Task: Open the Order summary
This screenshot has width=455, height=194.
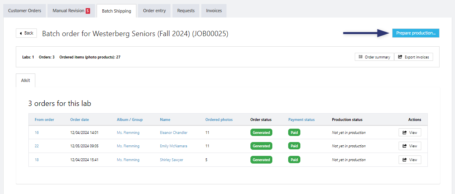Action: (374, 57)
